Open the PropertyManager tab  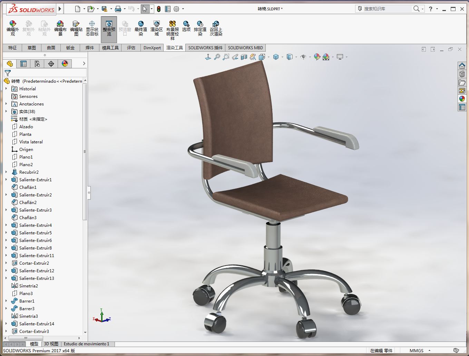click(23, 63)
